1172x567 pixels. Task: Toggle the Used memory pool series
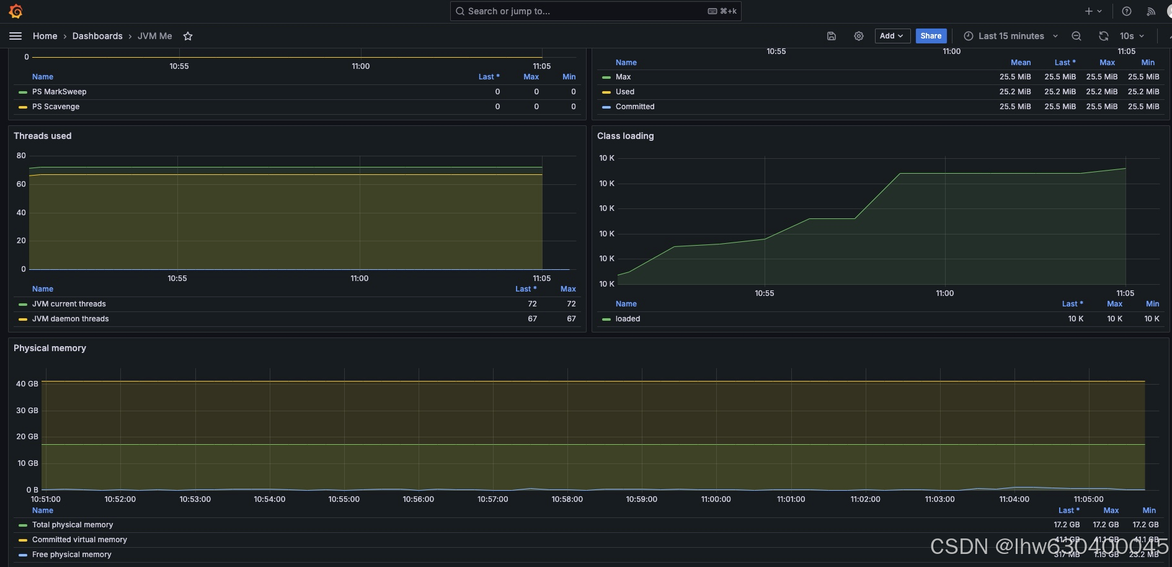pos(625,92)
